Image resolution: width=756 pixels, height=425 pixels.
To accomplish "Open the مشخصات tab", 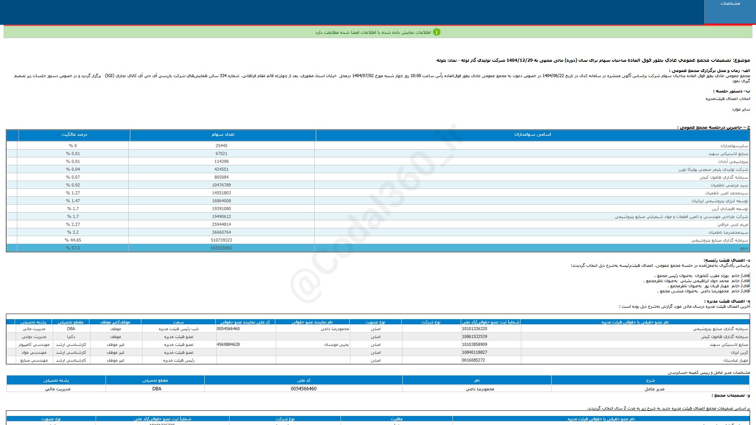I will pyautogui.click(x=730, y=4).
